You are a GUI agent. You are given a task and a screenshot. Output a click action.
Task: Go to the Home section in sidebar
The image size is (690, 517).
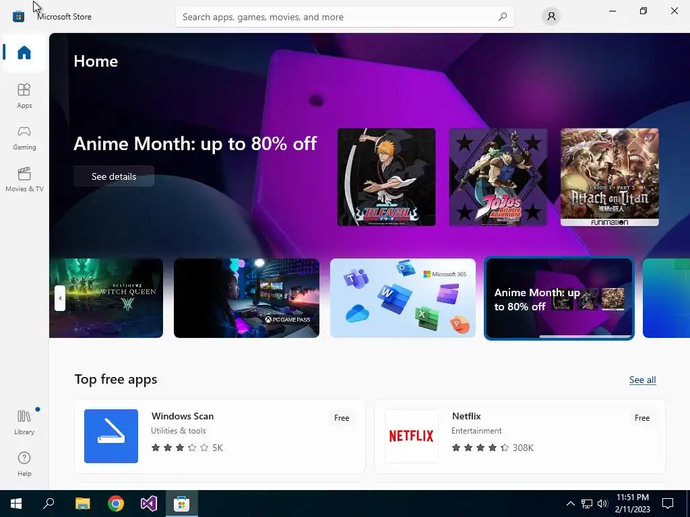coord(24,53)
